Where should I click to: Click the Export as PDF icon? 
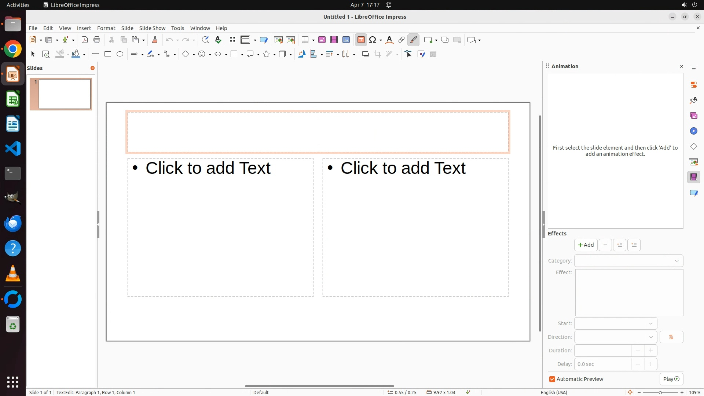85,40
